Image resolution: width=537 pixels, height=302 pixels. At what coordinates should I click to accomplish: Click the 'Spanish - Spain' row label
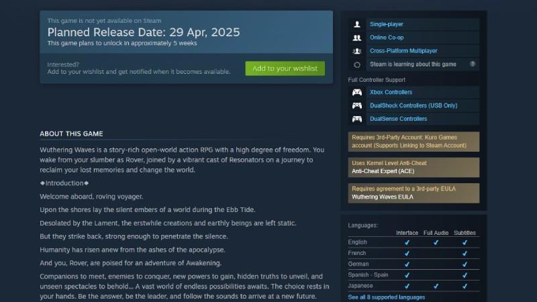point(368,275)
